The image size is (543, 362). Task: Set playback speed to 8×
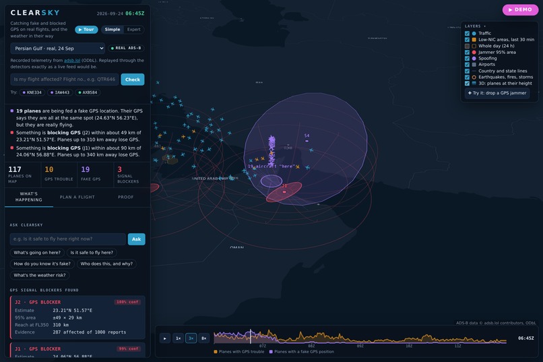204,338
